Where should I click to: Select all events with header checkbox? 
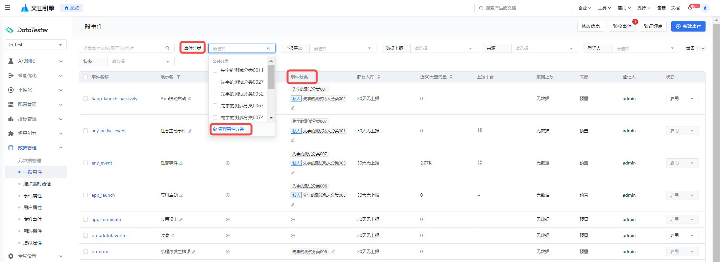point(85,77)
